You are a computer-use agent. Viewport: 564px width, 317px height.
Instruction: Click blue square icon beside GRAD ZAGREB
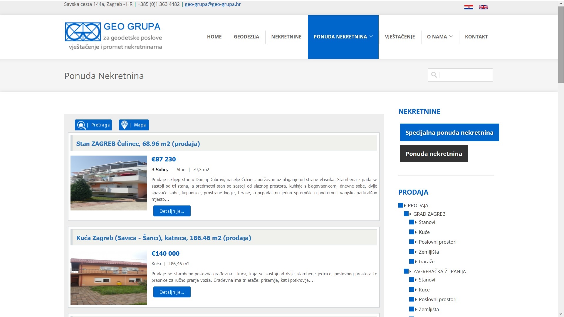click(x=406, y=214)
